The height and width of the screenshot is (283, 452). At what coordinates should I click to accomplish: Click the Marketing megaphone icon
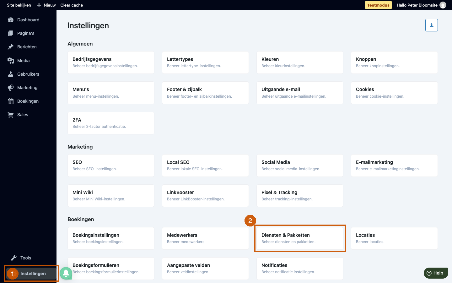pyautogui.click(x=11, y=88)
